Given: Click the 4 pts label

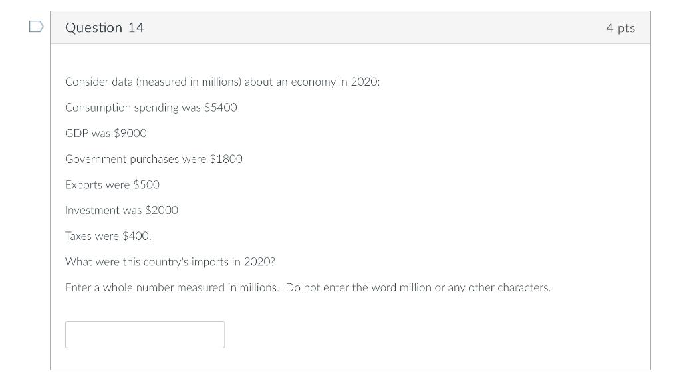Looking at the screenshot, I should (x=620, y=28).
